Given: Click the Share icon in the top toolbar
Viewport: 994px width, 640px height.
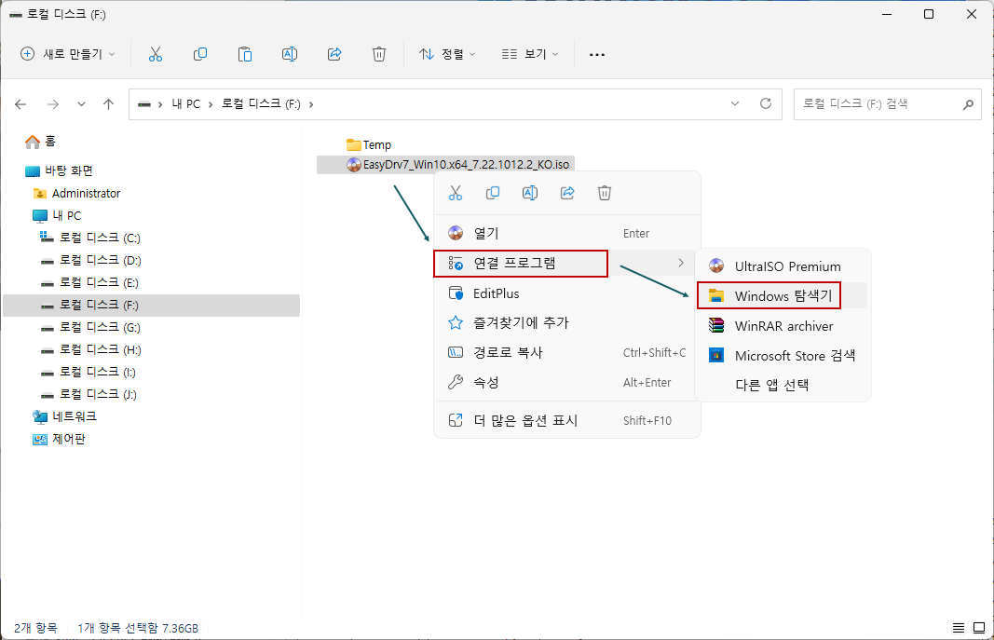Looking at the screenshot, I should point(334,54).
